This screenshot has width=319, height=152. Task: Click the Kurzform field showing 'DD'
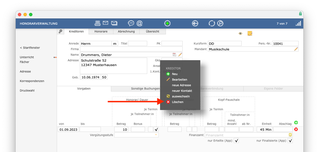pos(225,43)
